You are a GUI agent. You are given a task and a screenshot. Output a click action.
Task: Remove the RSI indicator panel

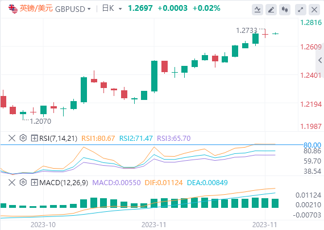click(x=12, y=138)
